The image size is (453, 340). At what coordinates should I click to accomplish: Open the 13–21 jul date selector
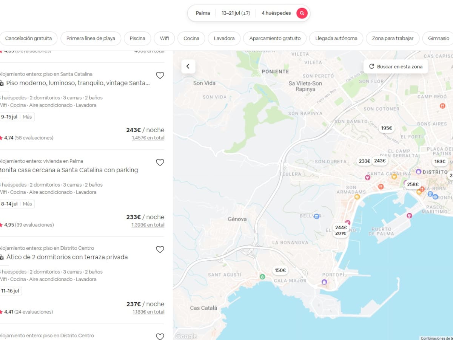[x=236, y=13]
